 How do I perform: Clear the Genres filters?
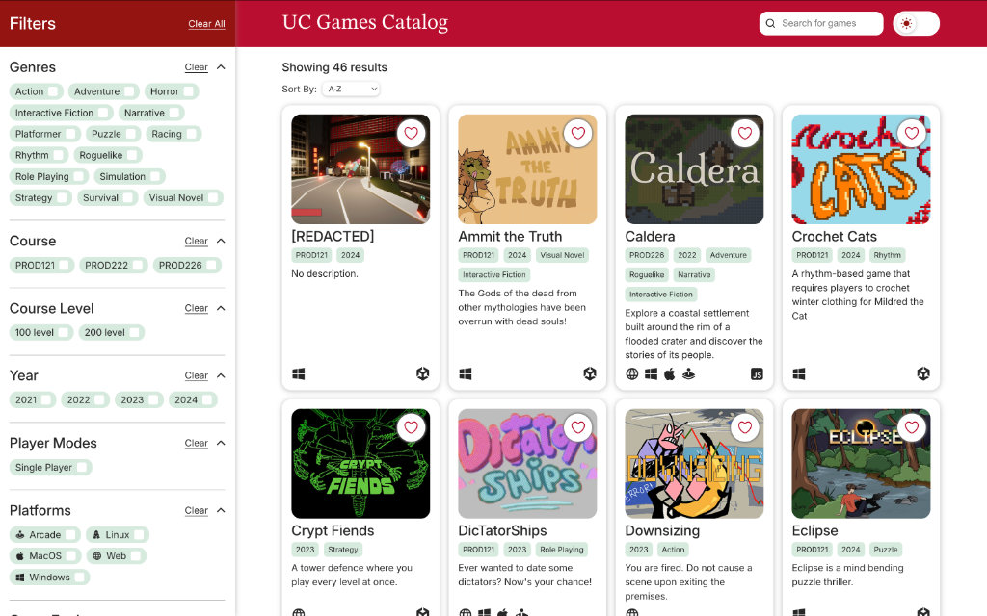tap(197, 67)
